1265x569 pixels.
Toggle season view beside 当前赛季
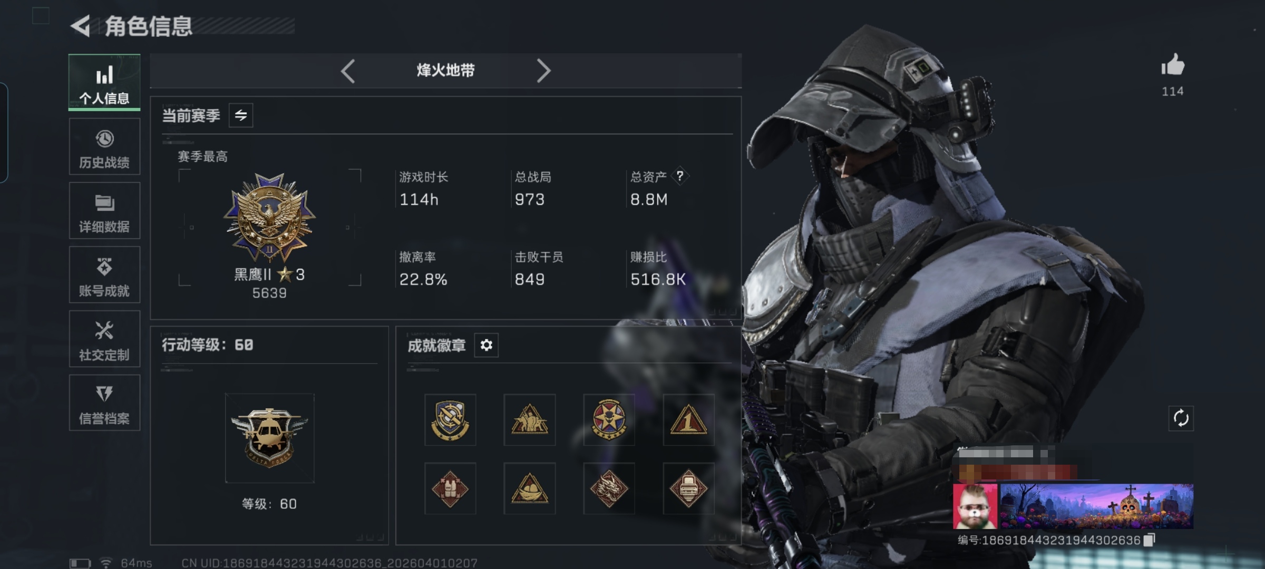241,115
